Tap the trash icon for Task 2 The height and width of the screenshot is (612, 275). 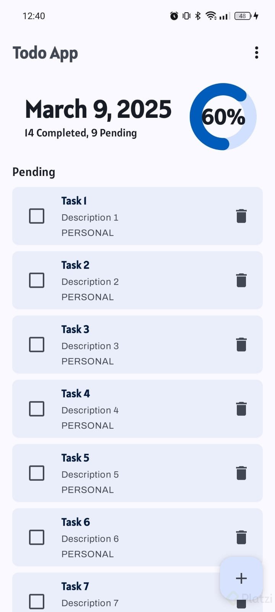click(x=241, y=280)
